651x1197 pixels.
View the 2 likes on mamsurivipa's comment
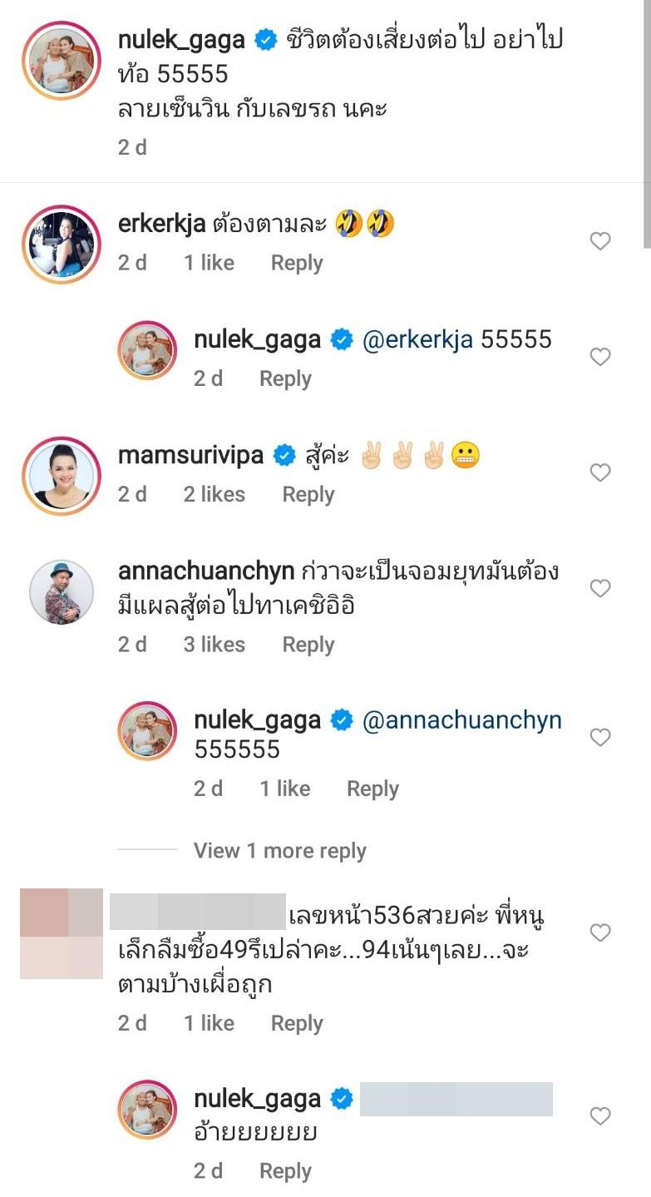pyautogui.click(x=214, y=494)
